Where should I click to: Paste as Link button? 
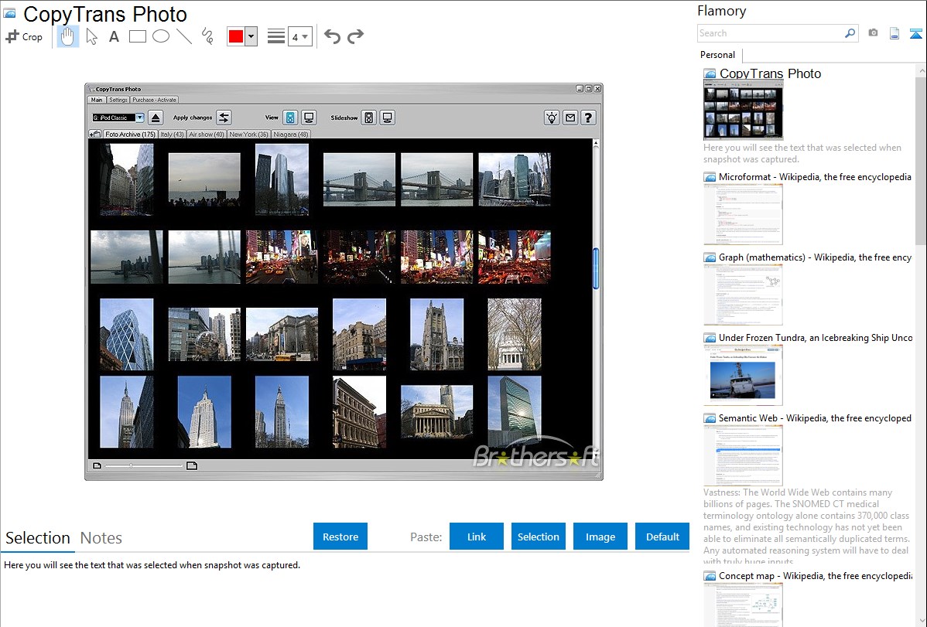click(477, 537)
